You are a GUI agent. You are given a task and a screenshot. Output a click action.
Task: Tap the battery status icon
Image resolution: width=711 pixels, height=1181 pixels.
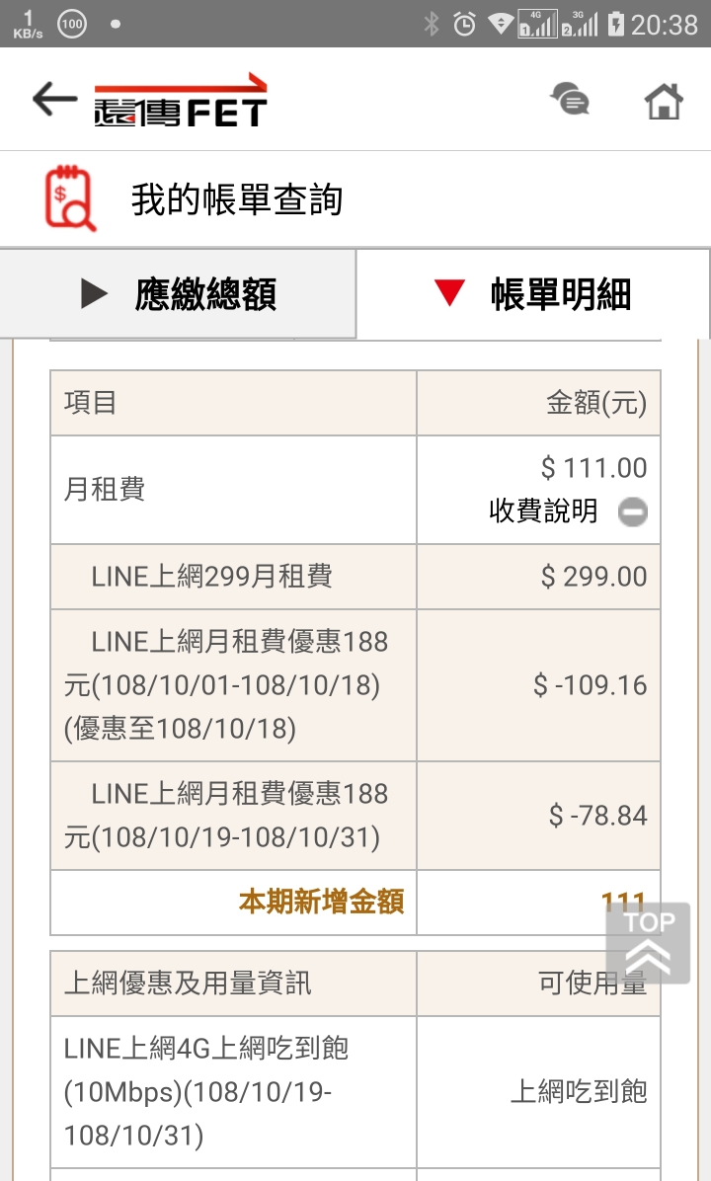pyautogui.click(x=615, y=24)
